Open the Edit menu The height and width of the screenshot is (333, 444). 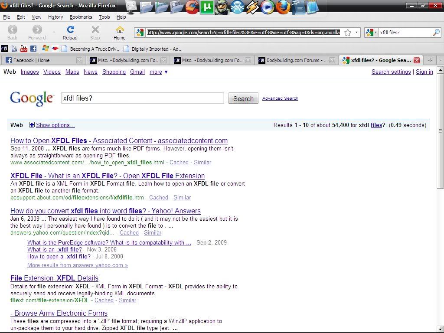(x=21, y=17)
